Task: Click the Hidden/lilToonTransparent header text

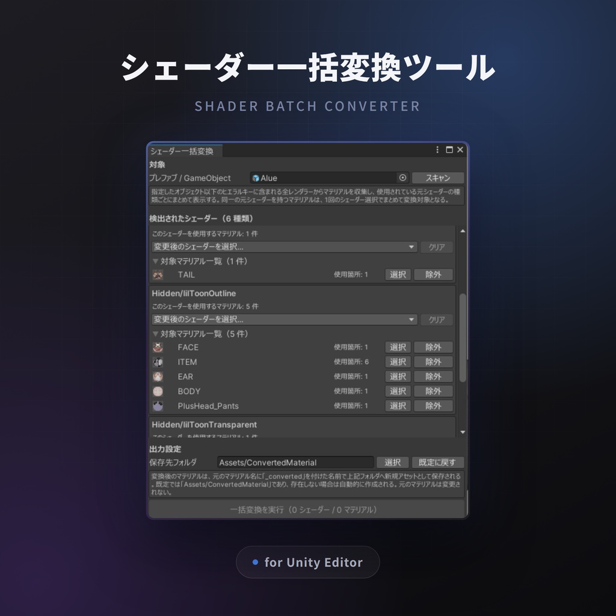Action: click(205, 425)
